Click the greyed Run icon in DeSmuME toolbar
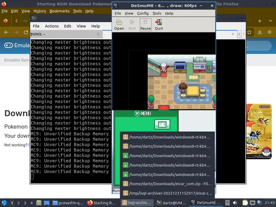 click(132, 25)
